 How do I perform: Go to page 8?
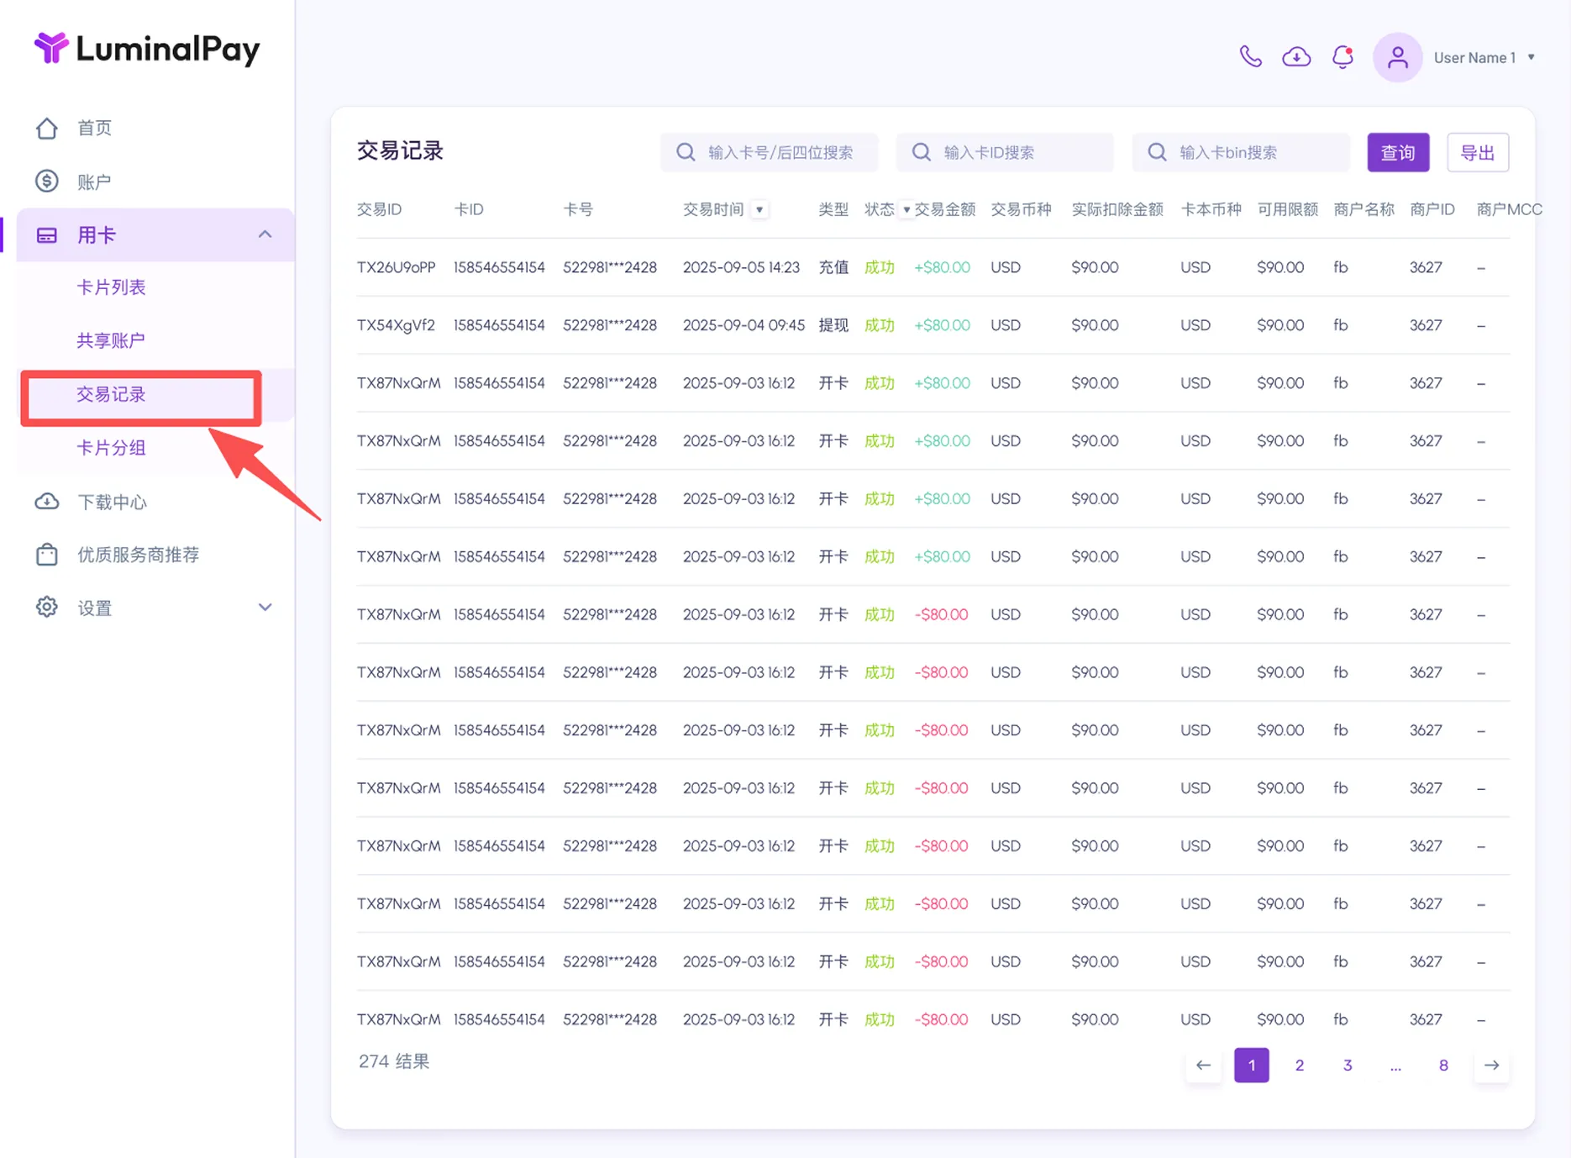1443,1065
